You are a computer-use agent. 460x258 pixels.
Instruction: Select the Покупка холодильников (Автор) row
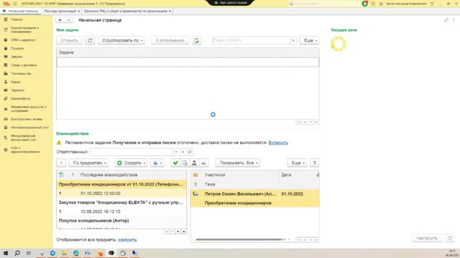(121, 221)
